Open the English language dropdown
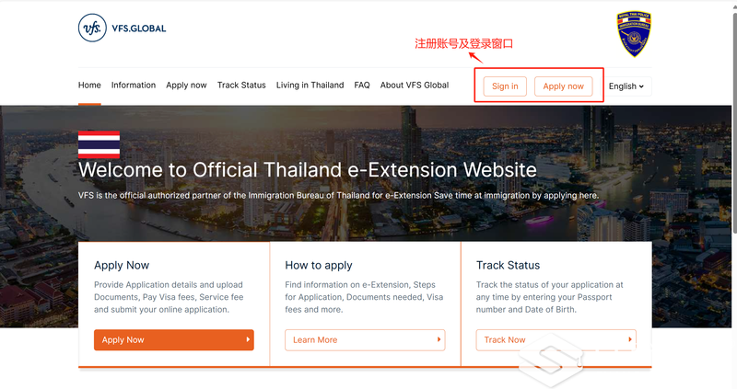 coord(626,86)
